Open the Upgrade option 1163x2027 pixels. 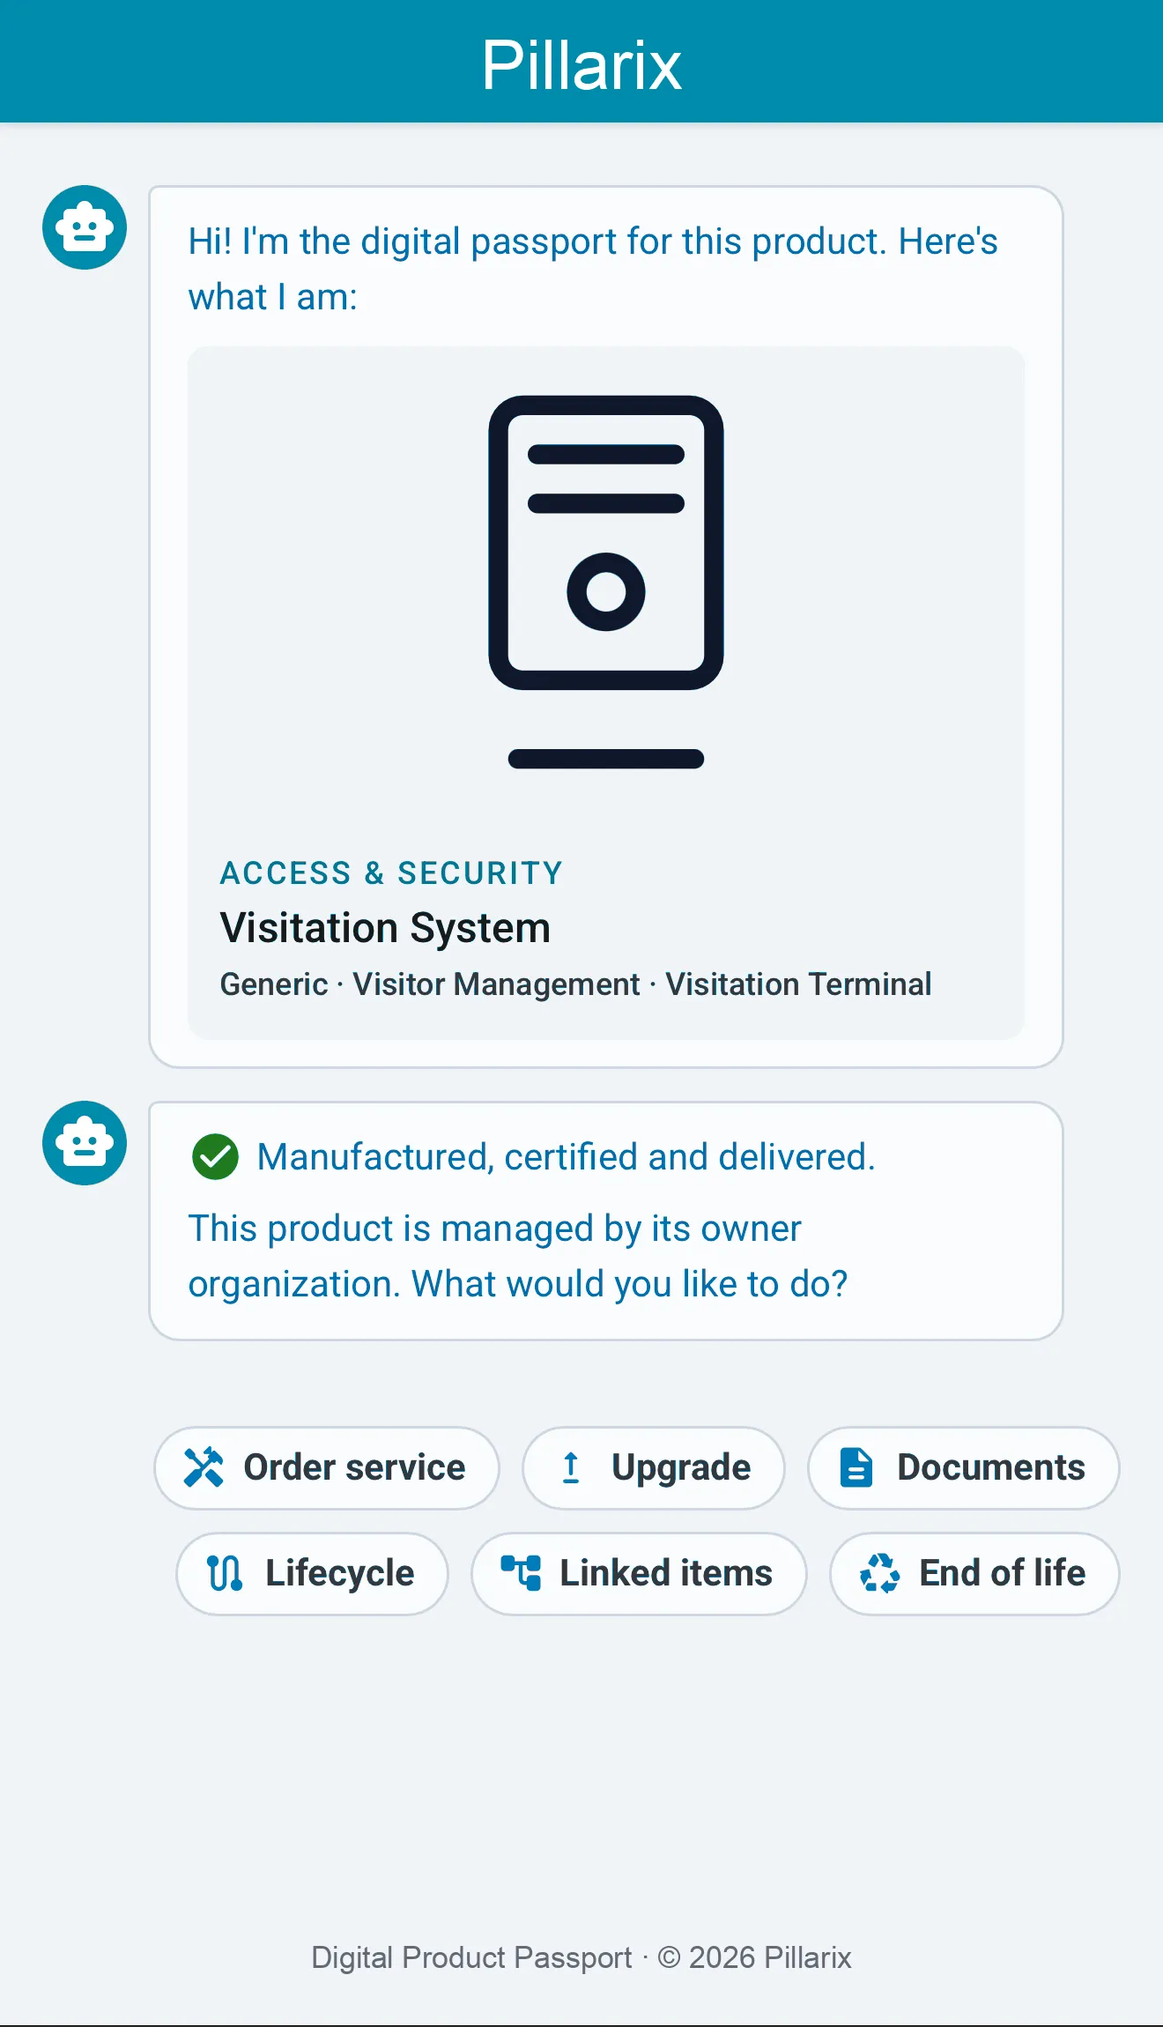pyautogui.click(x=653, y=1467)
